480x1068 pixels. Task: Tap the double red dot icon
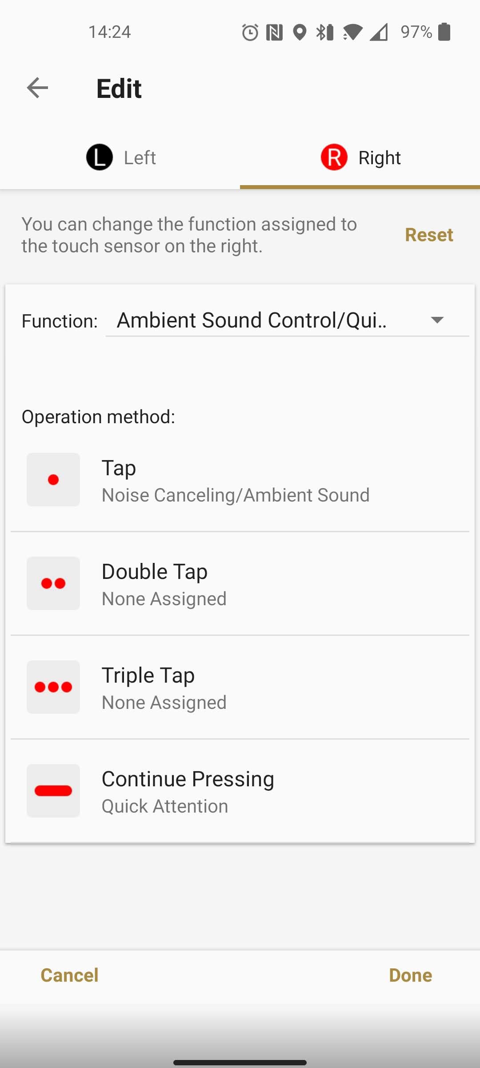(53, 583)
